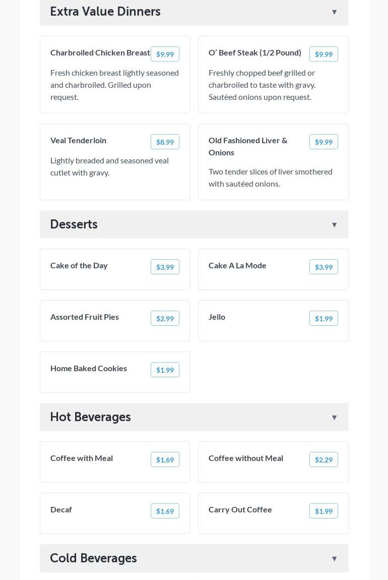The image size is (388, 580).
Task: Collapse the Hot Beverages section arrow
Action: pyautogui.click(x=334, y=418)
